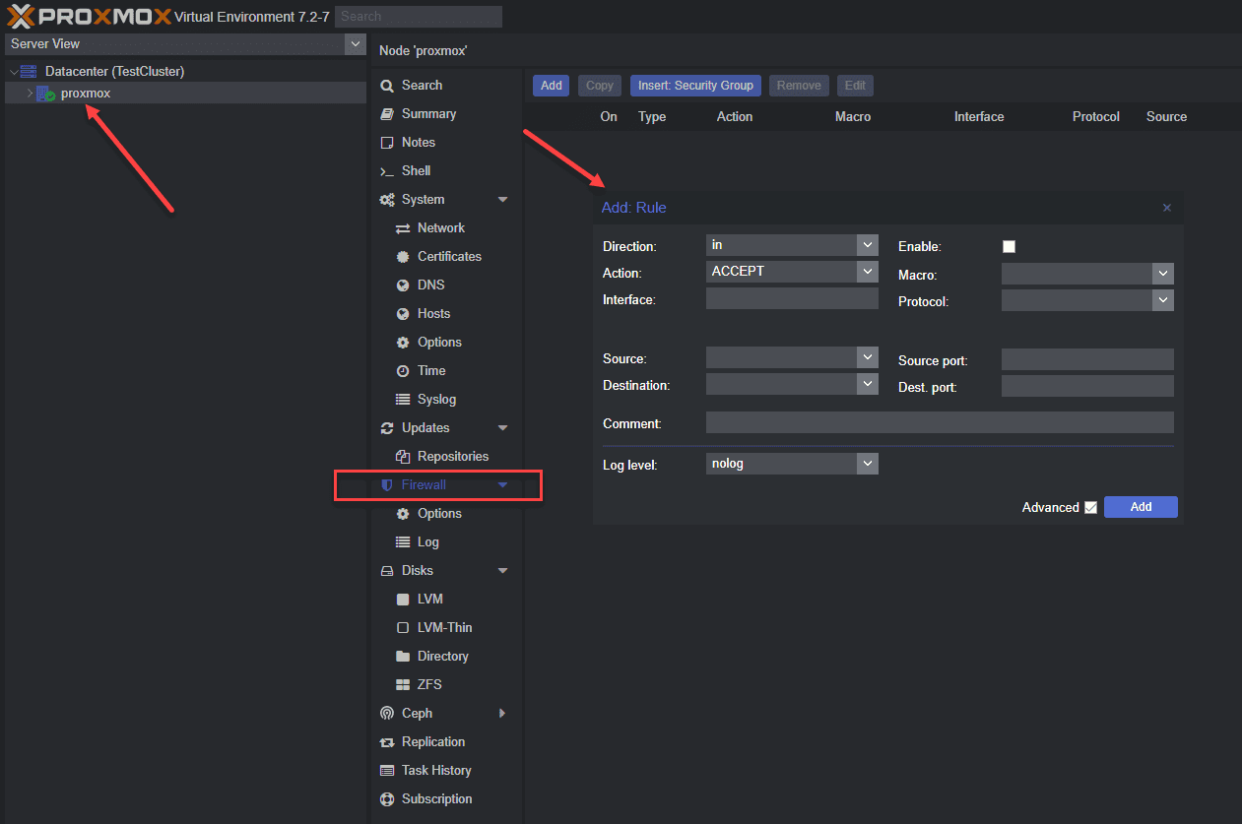
Task: Click the Updates refresh icon
Action: 387,428
